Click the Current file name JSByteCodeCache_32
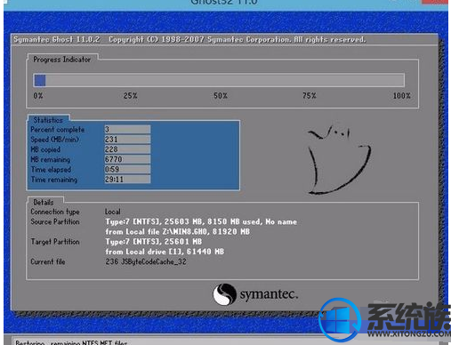Screen dimensions: 451x345 point(154,261)
